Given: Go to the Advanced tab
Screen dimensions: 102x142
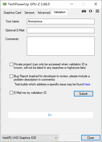Looking at the screenshot, I should coord(44,12).
